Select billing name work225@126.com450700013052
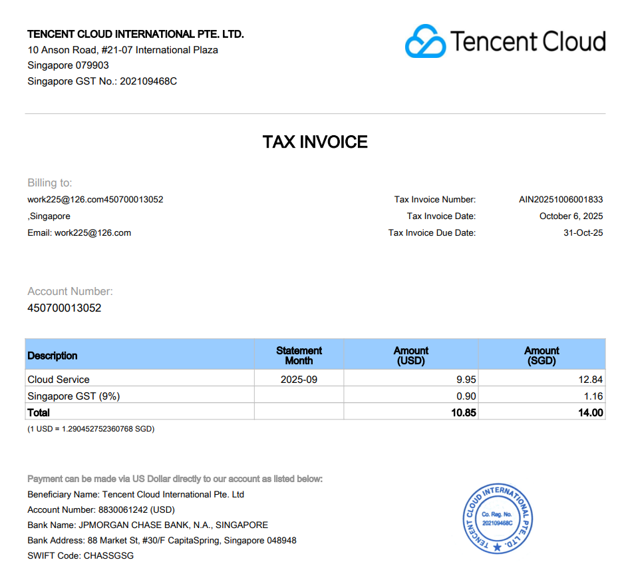The height and width of the screenshot is (580, 628). click(x=95, y=200)
